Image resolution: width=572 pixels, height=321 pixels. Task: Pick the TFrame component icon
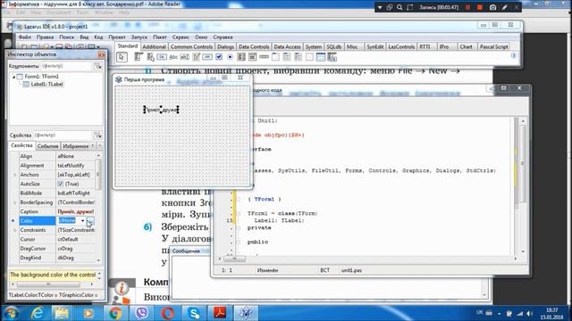tap(321, 57)
